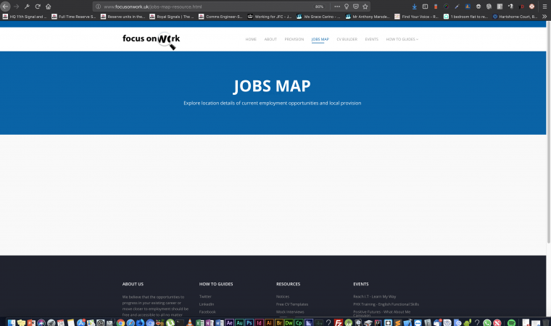Open Spotify in the Dock

pyautogui.click(x=512, y=322)
